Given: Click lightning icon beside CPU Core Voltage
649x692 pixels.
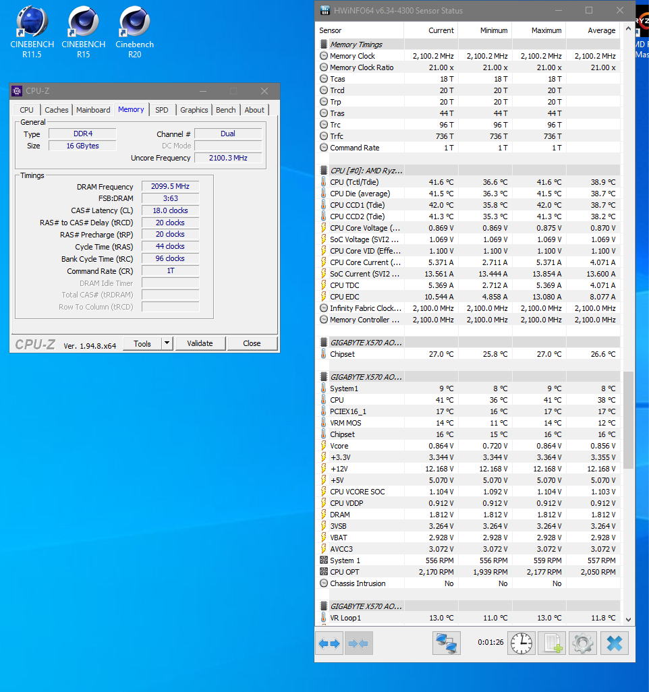Looking at the screenshot, I should tap(324, 228).
